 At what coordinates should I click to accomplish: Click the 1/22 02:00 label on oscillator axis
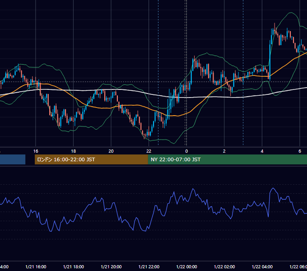tap(224, 266)
